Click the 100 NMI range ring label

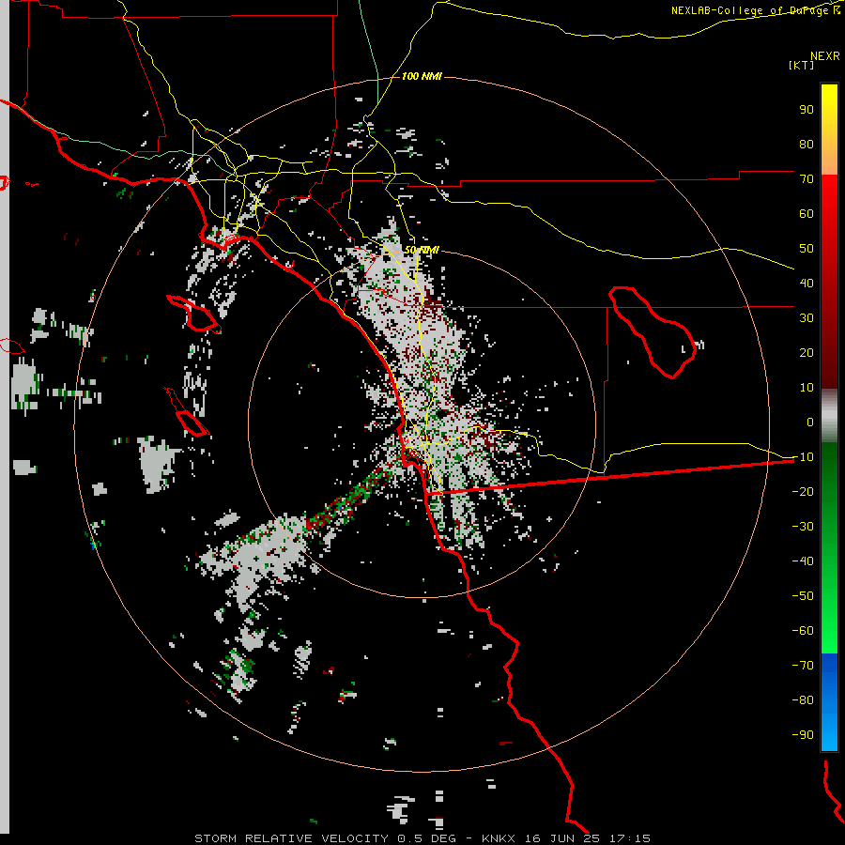point(422,77)
